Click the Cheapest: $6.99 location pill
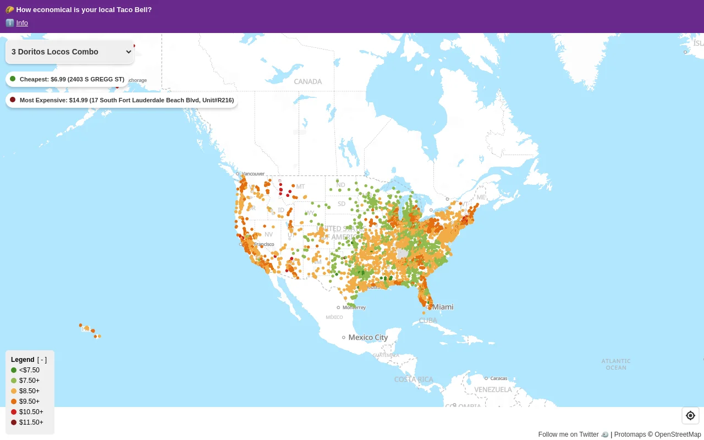The height and width of the screenshot is (440, 704). 67,79
